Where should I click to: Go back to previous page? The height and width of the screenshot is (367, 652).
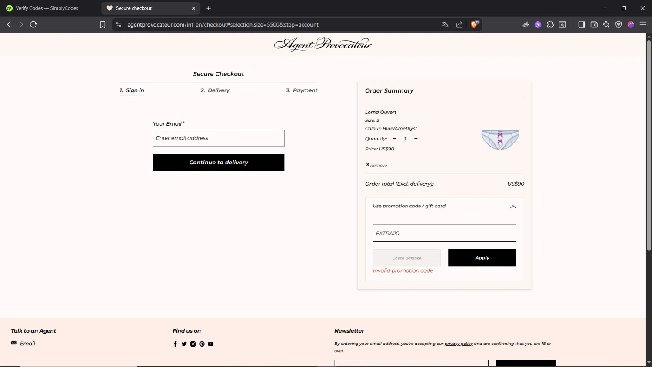pyautogui.click(x=9, y=25)
